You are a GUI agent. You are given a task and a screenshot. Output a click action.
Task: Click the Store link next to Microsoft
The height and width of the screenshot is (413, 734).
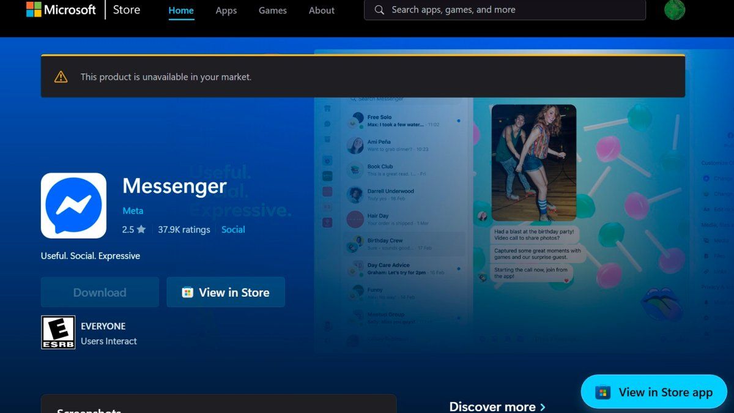point(127,10)
